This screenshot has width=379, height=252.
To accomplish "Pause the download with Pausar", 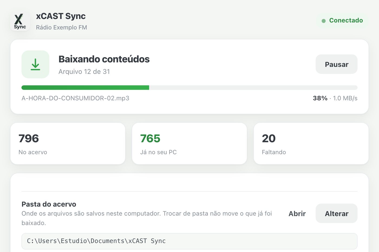I will click(336, 64).
